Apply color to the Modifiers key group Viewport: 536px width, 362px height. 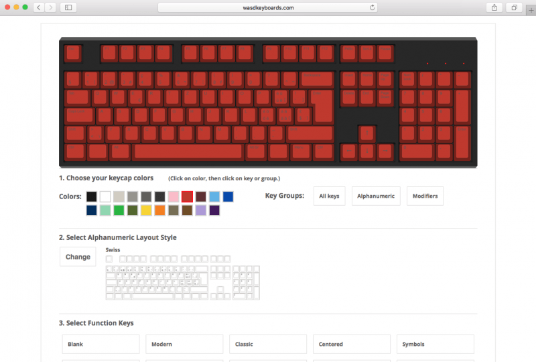point(425,196)
